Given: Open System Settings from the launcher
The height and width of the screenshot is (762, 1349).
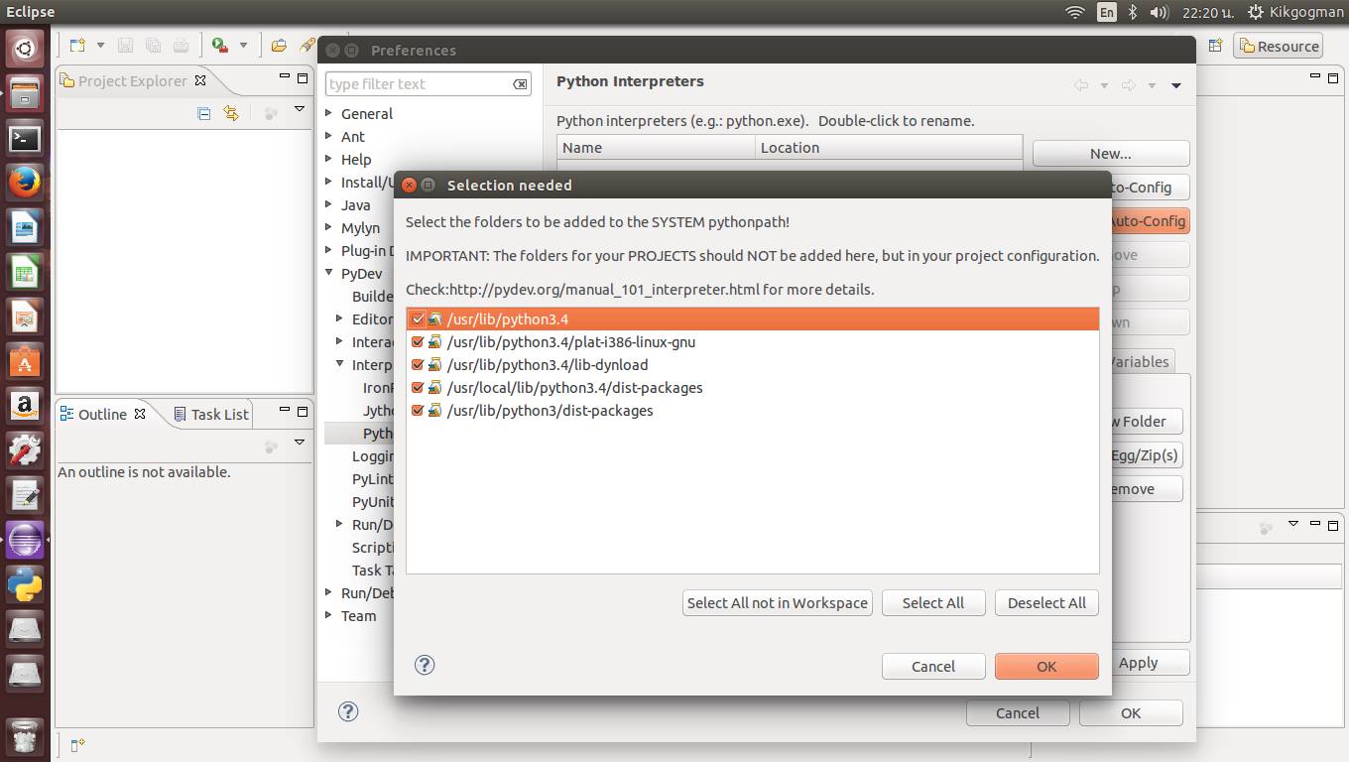Looking at the screenshot, I should (x=25, y=451).
